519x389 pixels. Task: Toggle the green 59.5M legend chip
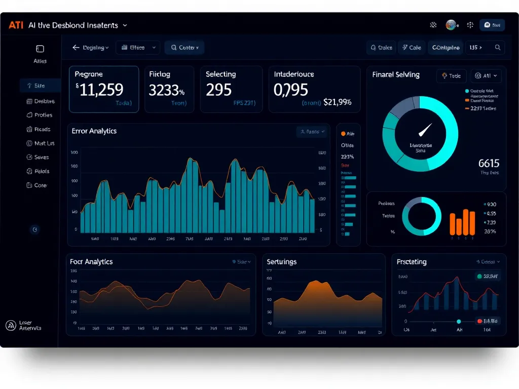(487, 276)
